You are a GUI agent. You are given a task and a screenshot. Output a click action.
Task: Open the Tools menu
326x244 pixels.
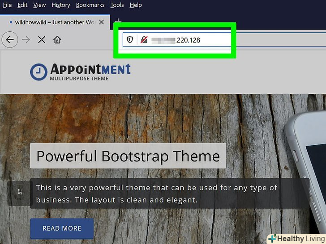tap(117, 5)
